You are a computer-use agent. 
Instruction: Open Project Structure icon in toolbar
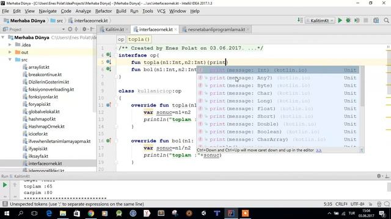pos(376,21)
